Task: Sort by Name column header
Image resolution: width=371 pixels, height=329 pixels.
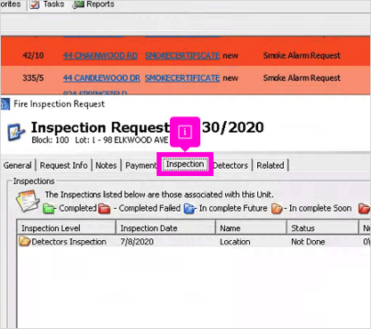Action: (252, 228)
